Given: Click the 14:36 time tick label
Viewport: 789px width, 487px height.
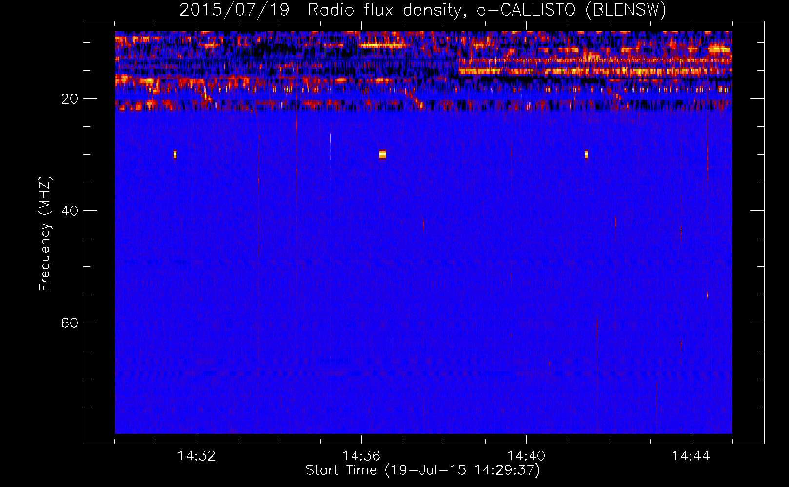Looking at the screenshot, I should [361, 456].
